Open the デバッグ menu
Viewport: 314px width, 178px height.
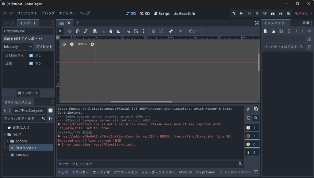(48, 13)
